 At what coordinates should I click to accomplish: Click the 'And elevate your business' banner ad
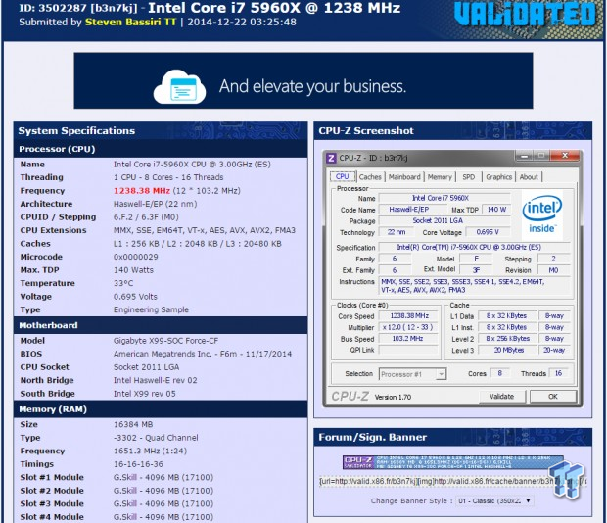[303, 80]
